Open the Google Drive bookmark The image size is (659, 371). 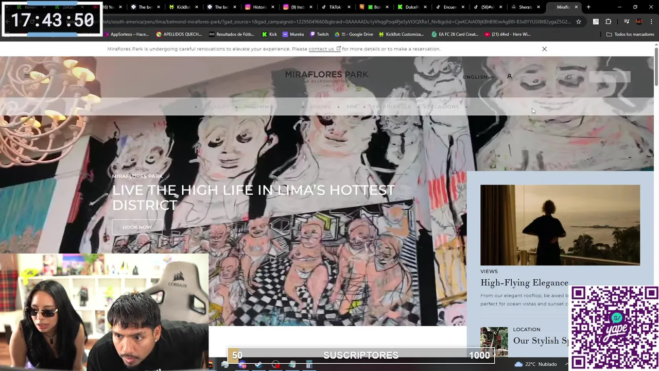[x=354, y=35]
